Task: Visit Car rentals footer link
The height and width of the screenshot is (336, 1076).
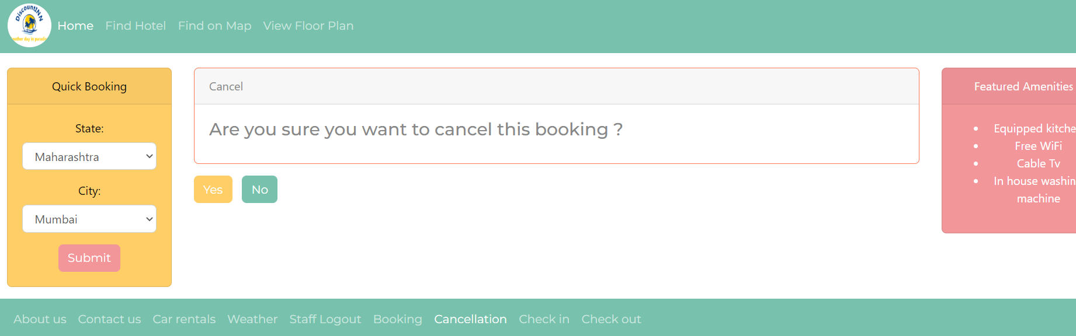Action: point(184,319)
